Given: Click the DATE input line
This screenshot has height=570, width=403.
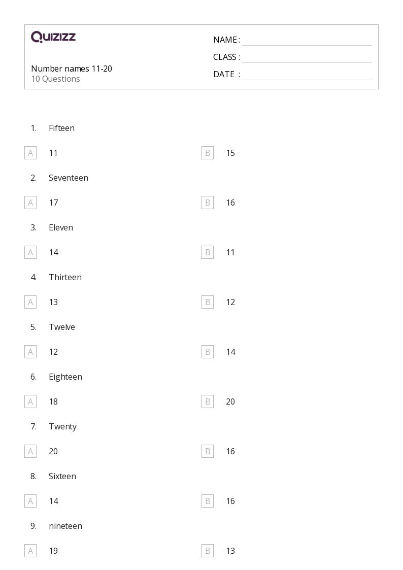Looking at the screenshot, I should click(x=307, y=75).
